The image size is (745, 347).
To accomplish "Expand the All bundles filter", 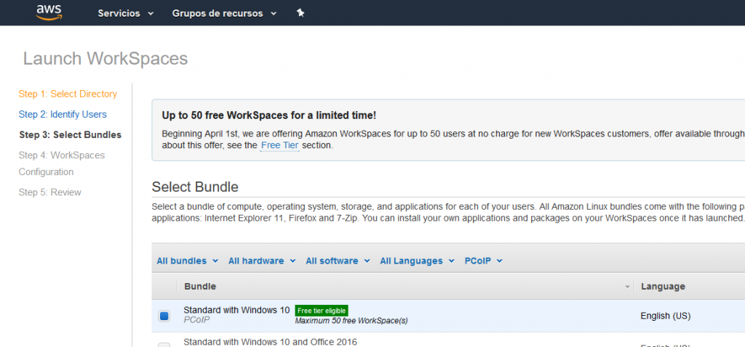I will coord(187,261).
